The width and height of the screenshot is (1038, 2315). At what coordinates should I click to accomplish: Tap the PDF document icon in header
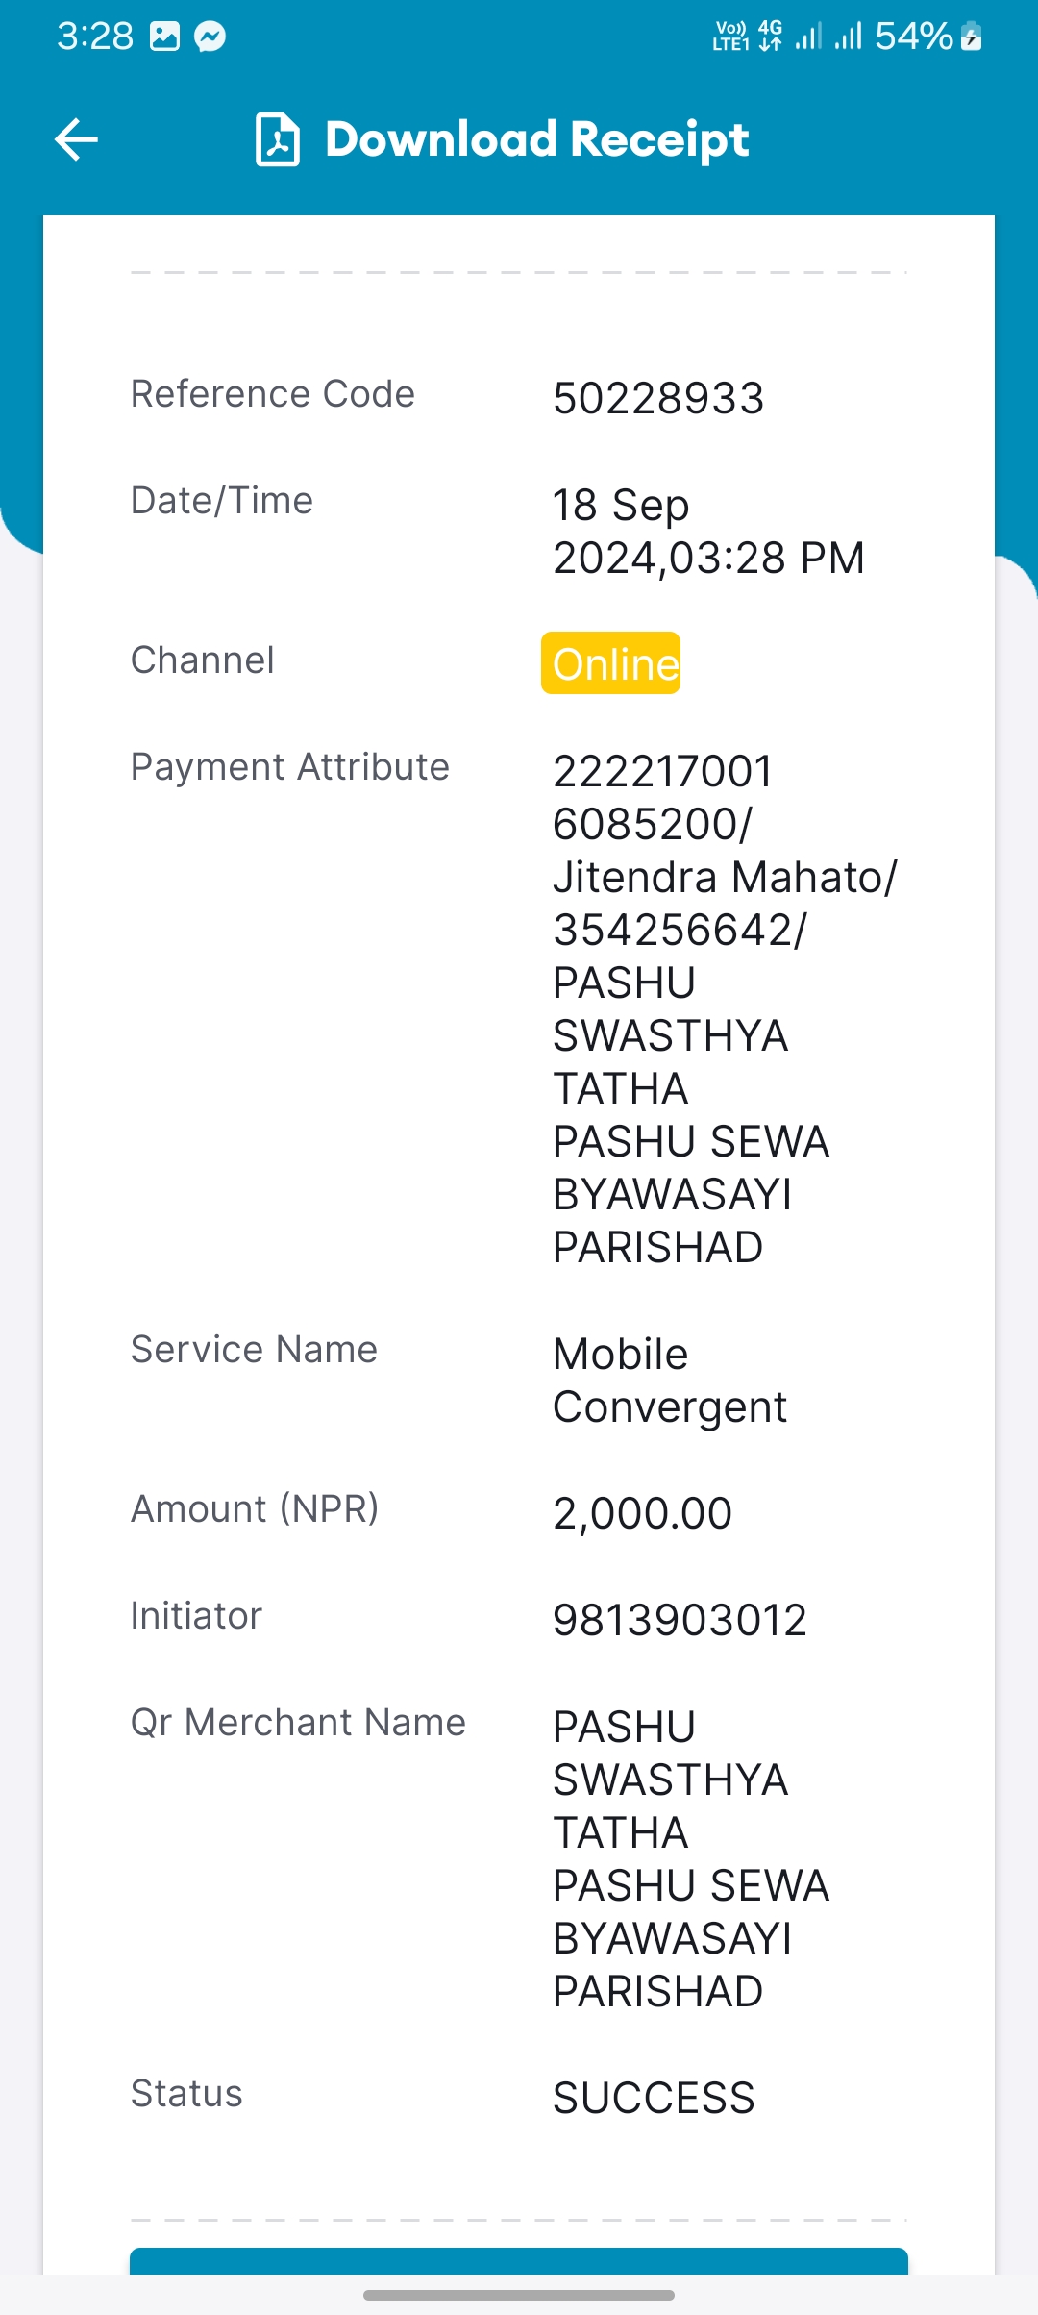[278, 139]
